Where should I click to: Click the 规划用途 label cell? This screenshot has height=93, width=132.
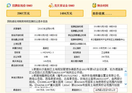[x=77, y=52]
